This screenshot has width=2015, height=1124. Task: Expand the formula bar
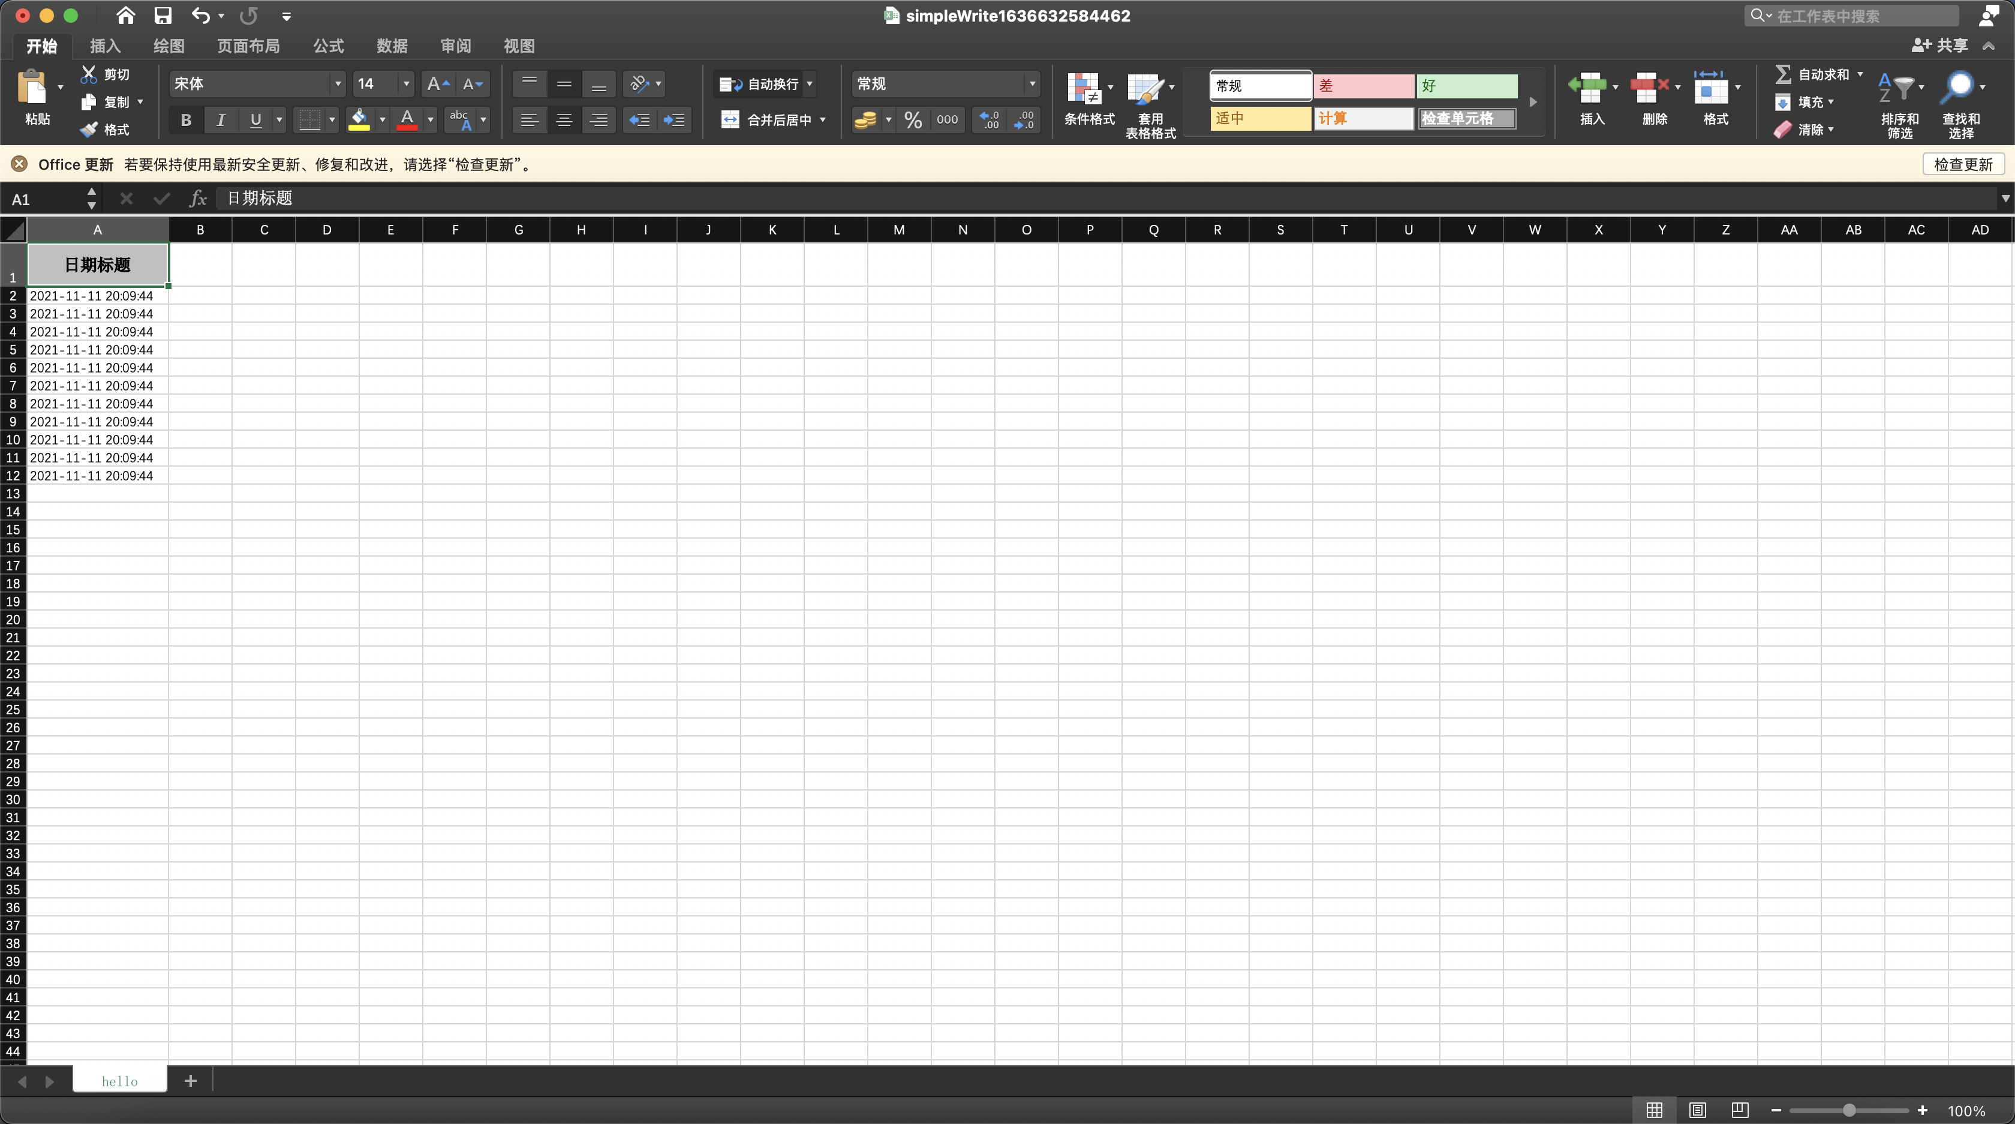2005,199
